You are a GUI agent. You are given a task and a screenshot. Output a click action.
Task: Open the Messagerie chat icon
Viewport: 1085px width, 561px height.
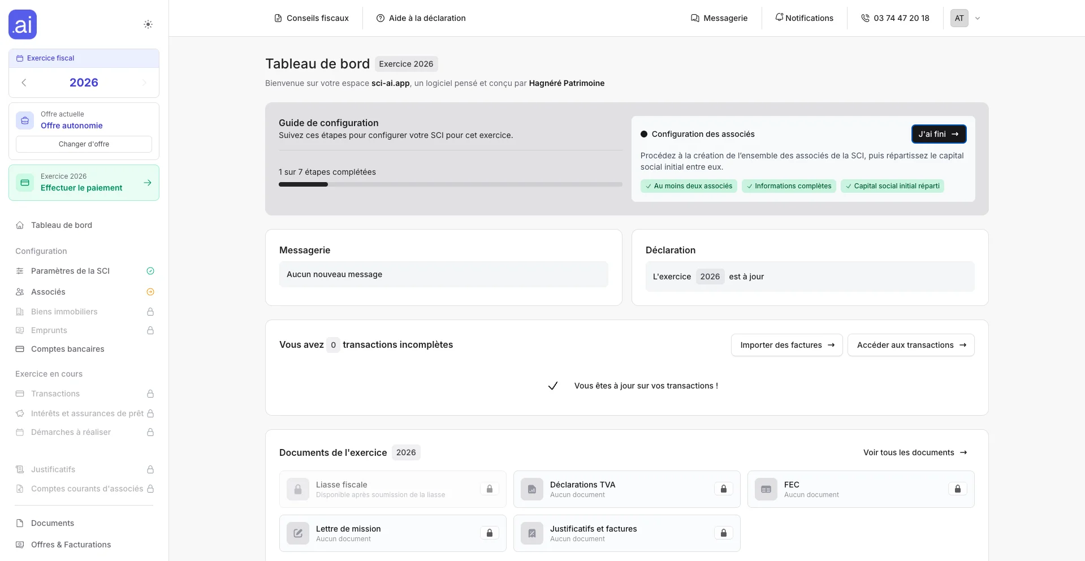tap(695, 18)
